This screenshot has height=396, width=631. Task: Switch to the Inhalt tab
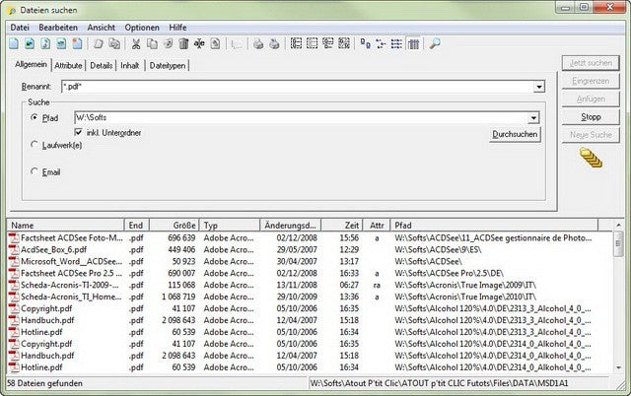(x=130, y=66)
